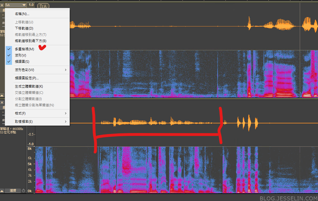Click the 1.0 scale value beside TrA dropdown

(31, 5)
